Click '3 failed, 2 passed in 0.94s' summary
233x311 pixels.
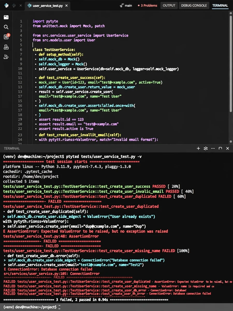(83, 300)
